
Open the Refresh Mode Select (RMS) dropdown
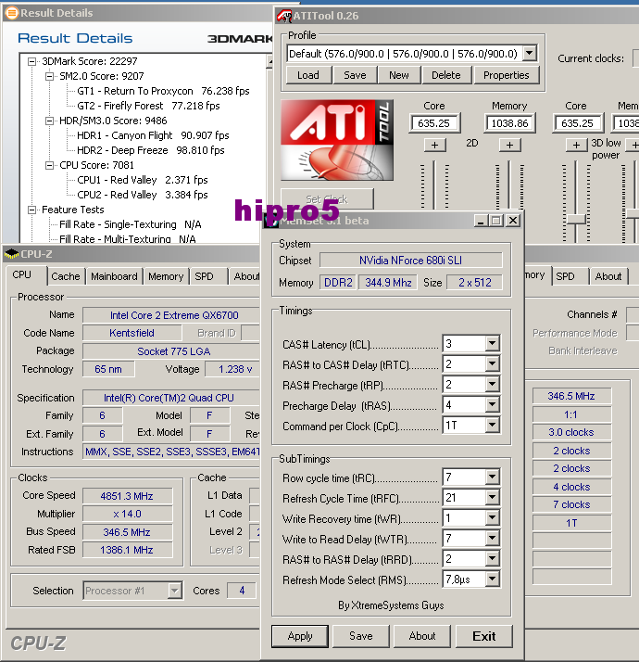tap(492, 579)
